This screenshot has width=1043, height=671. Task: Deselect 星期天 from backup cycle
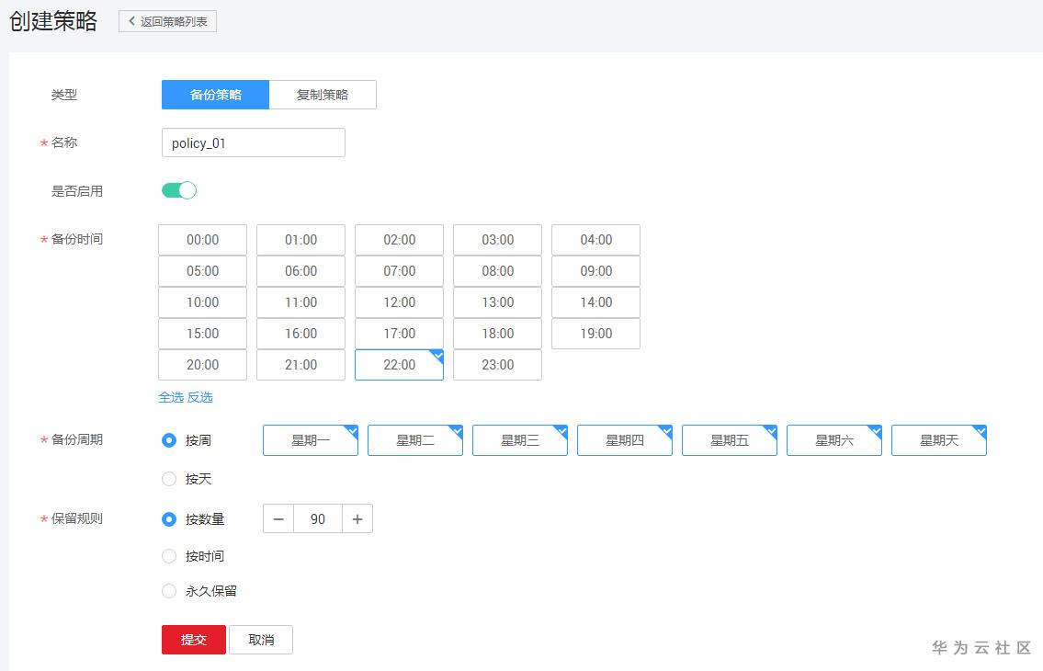939,440
